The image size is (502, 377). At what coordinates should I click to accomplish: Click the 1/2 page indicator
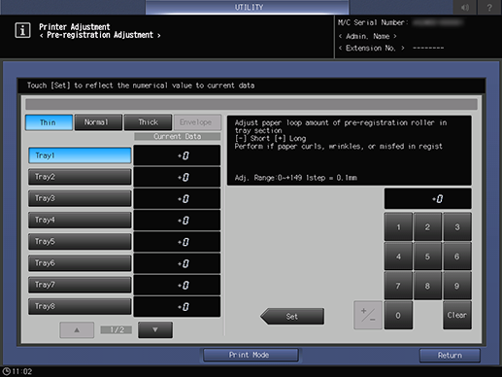coord(117,329)
